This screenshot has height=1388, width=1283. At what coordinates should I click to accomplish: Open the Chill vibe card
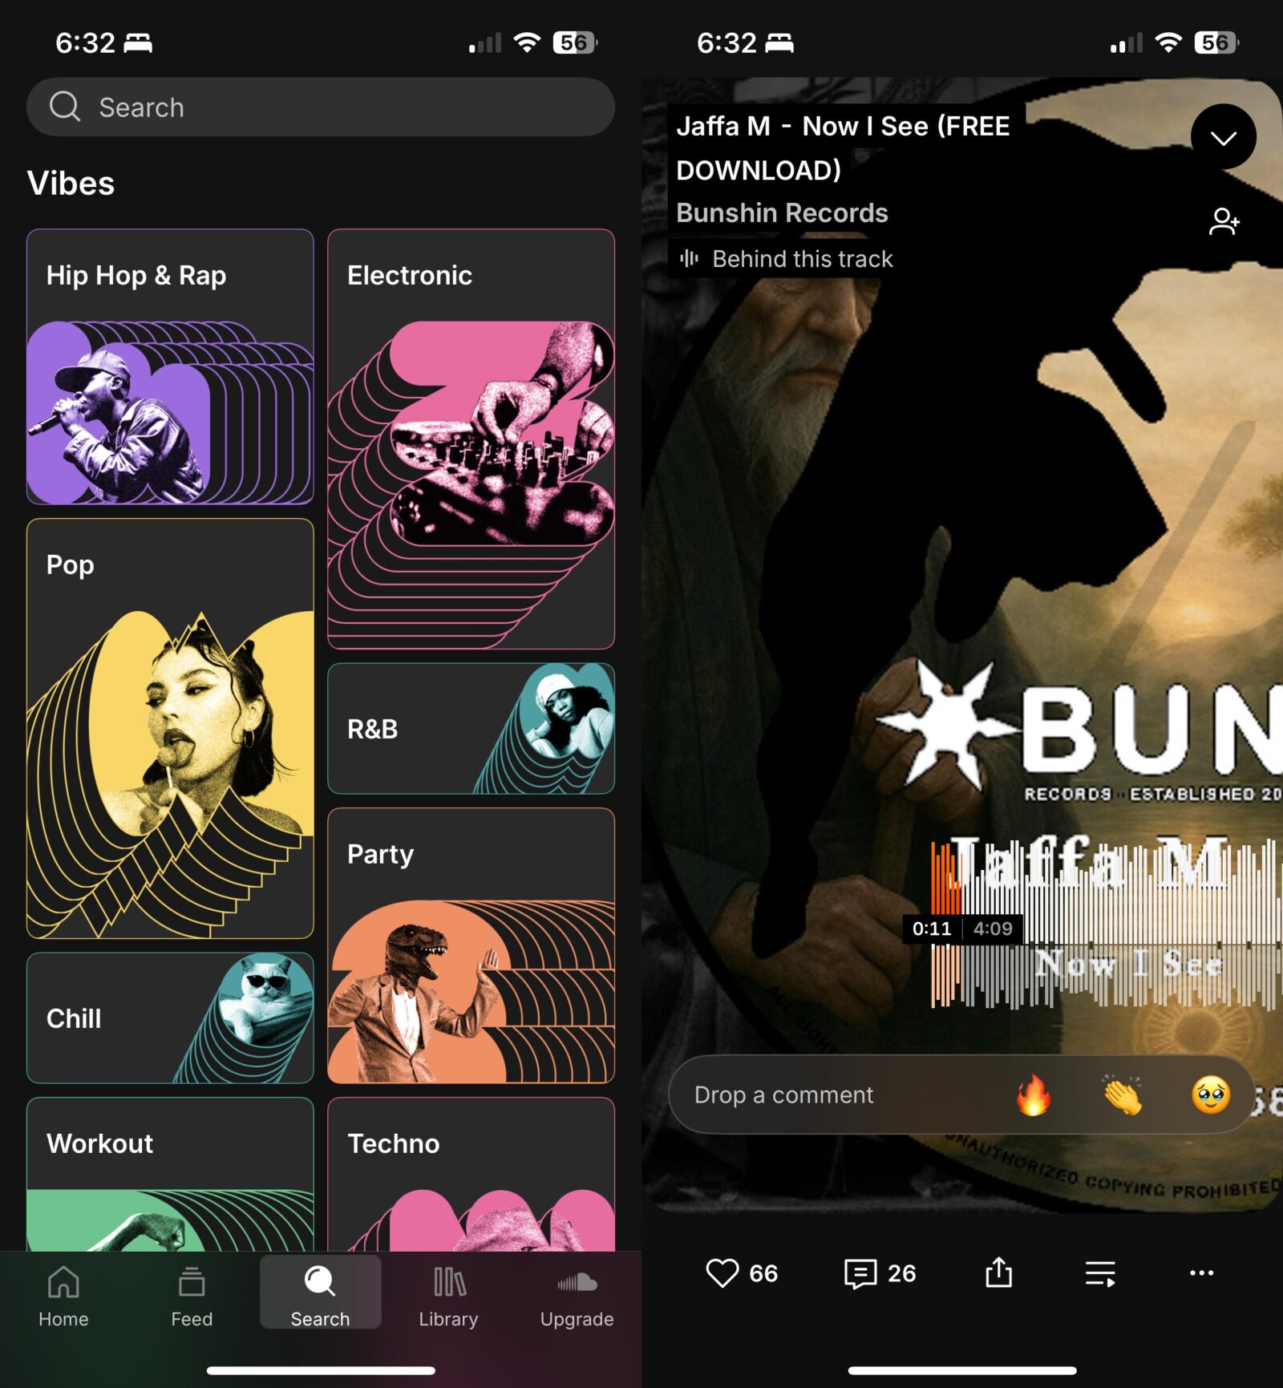click(170, 1018)
